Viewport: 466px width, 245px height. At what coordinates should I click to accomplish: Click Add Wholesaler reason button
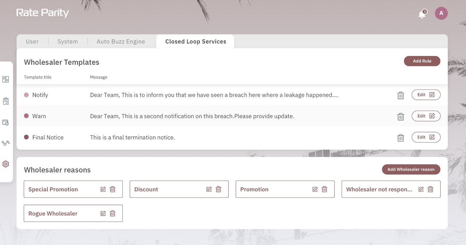[411, 170]
